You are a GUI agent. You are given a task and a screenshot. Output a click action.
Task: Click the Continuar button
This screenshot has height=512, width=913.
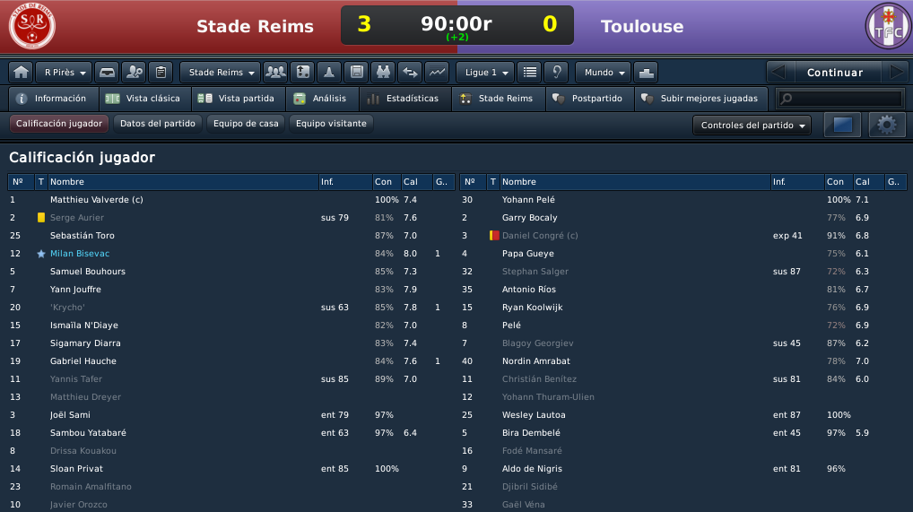[834, 73]
